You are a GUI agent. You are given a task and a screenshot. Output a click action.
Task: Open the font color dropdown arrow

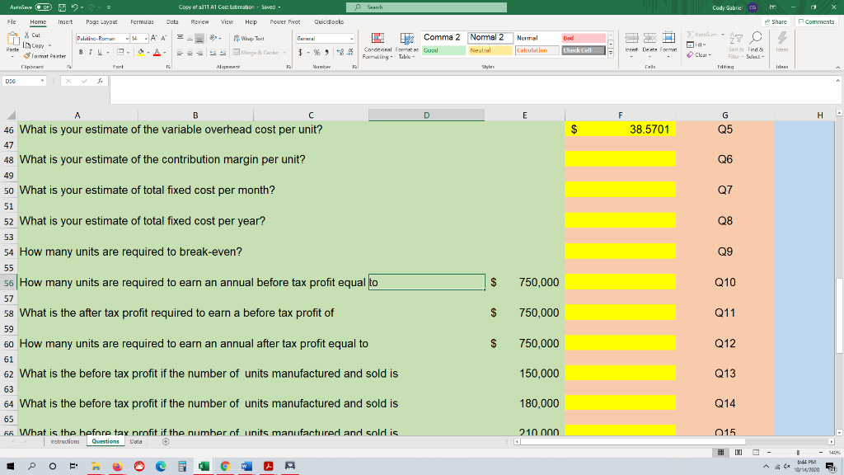[x=164, y=53]
